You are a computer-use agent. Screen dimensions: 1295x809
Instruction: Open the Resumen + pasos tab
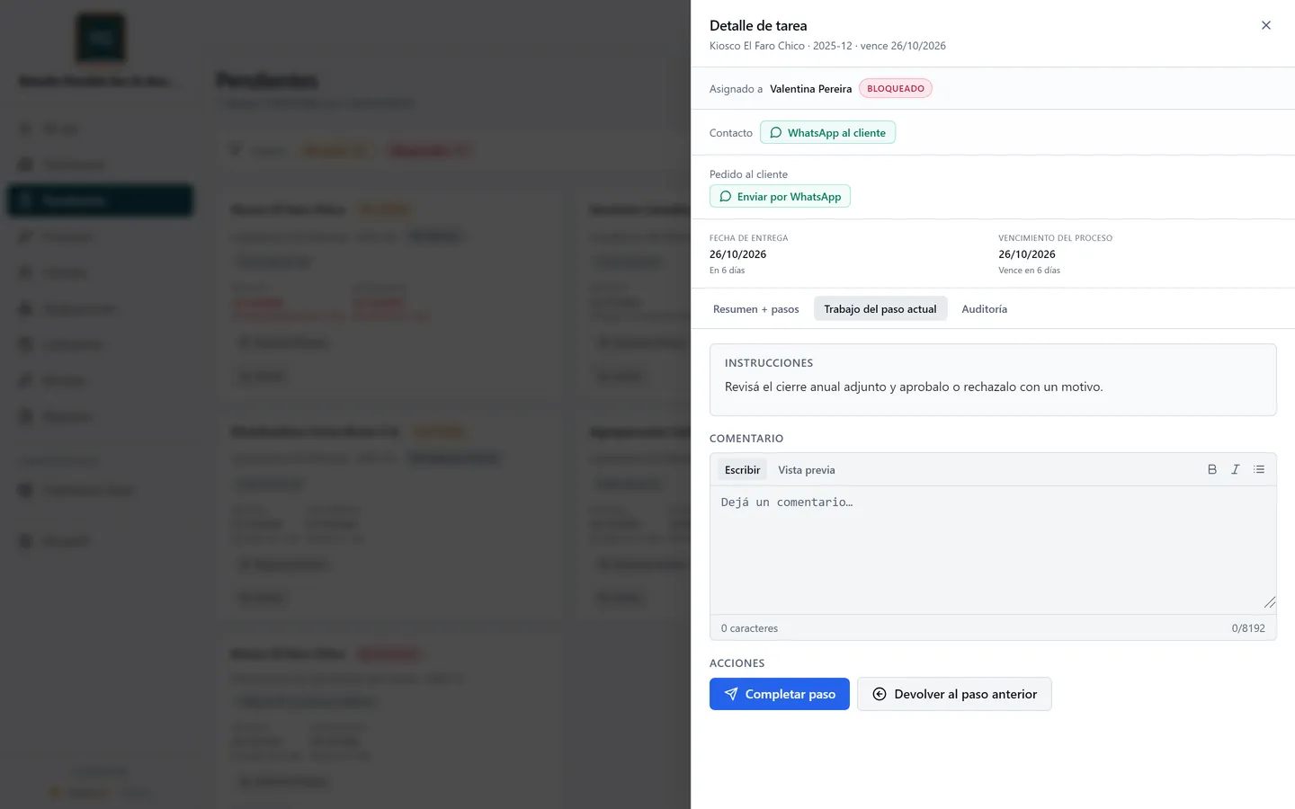point(755,308)
